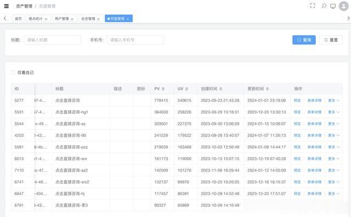Expand 更多 for row 5531

(x=334, y=112)
